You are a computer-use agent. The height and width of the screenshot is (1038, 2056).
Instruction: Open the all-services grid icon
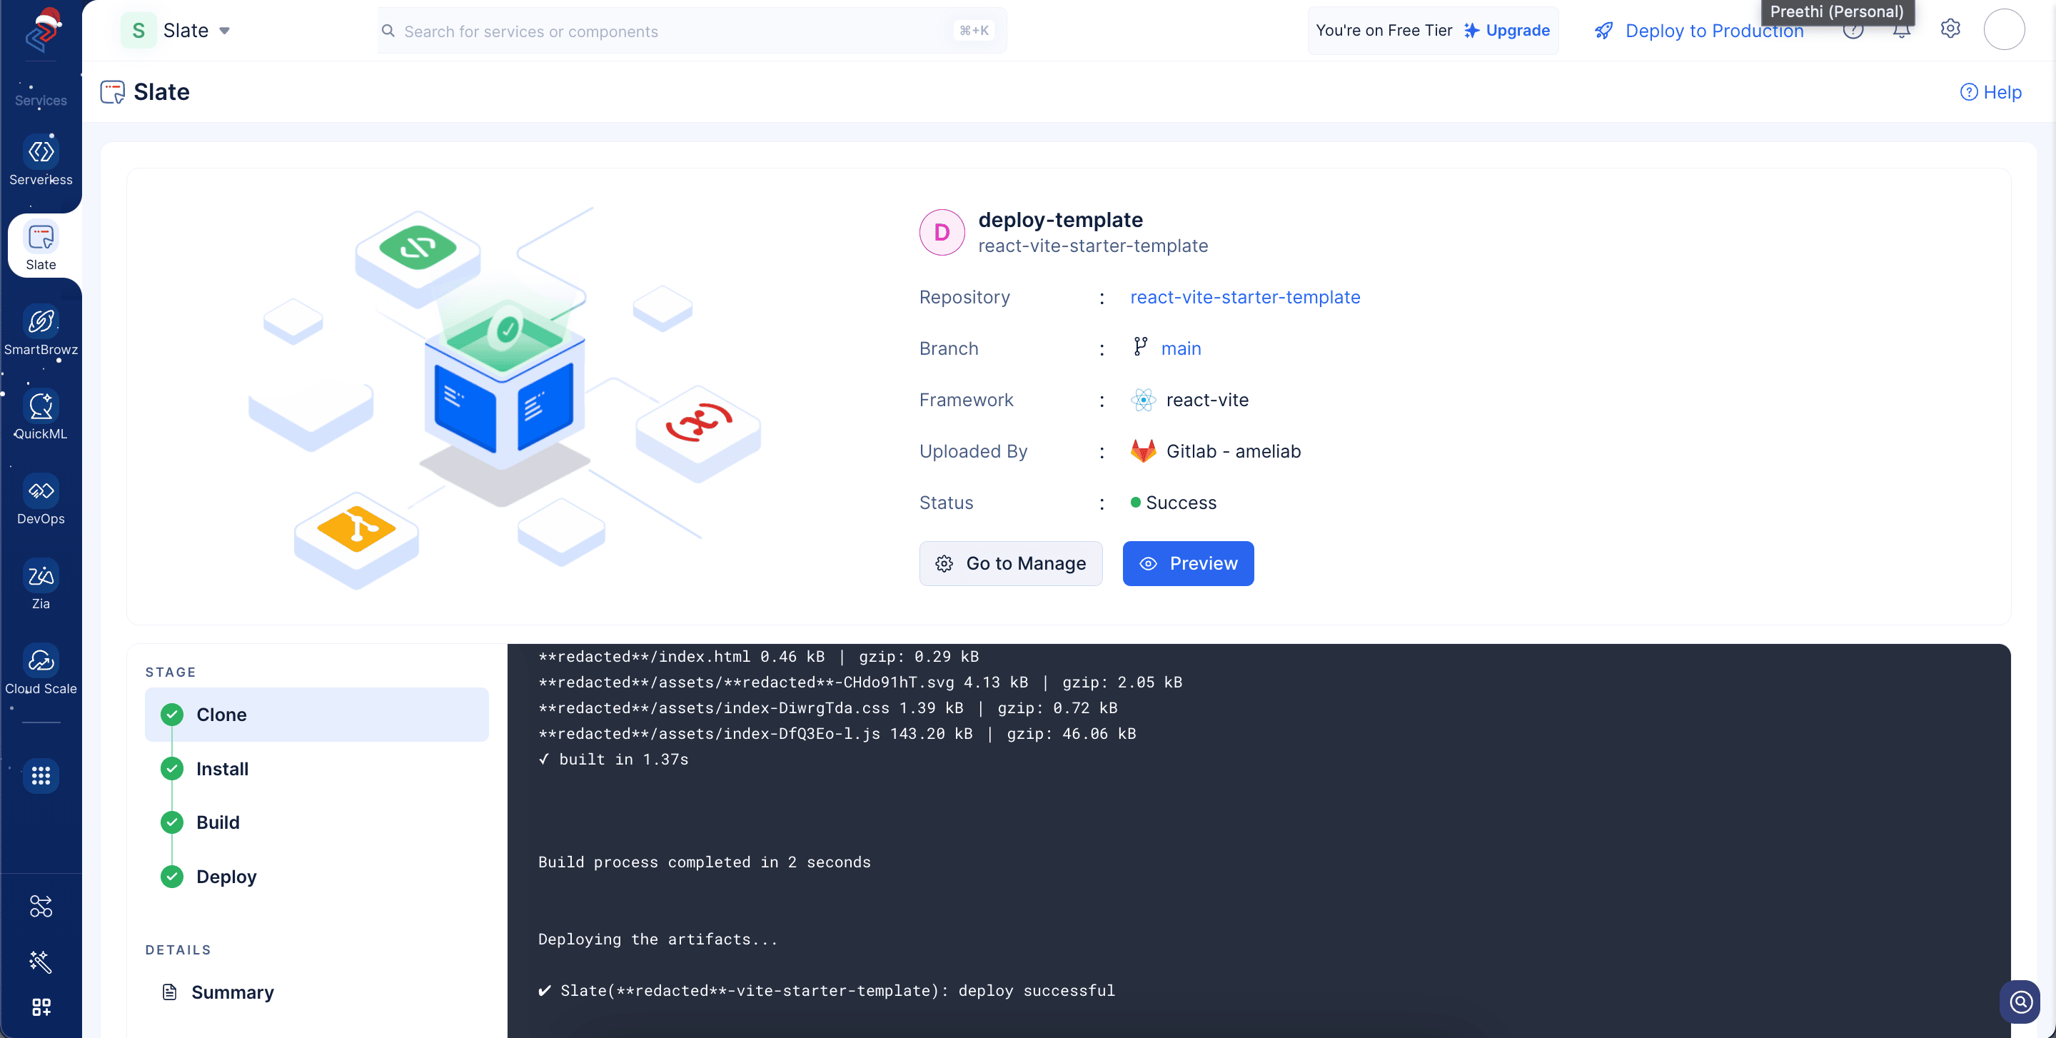[41, 775]
